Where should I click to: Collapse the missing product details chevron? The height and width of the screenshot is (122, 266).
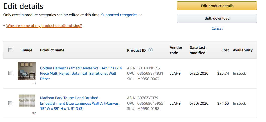tap(4, 26)
